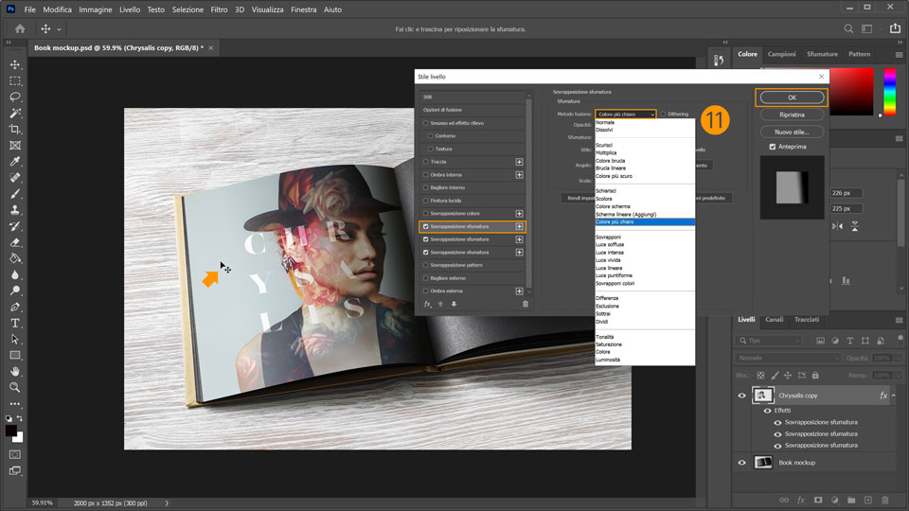Image resolution: width=909 pixels, height=511 pixels.
Task: Select the Rectangular Marquee tool
Action: pos(15,81)
